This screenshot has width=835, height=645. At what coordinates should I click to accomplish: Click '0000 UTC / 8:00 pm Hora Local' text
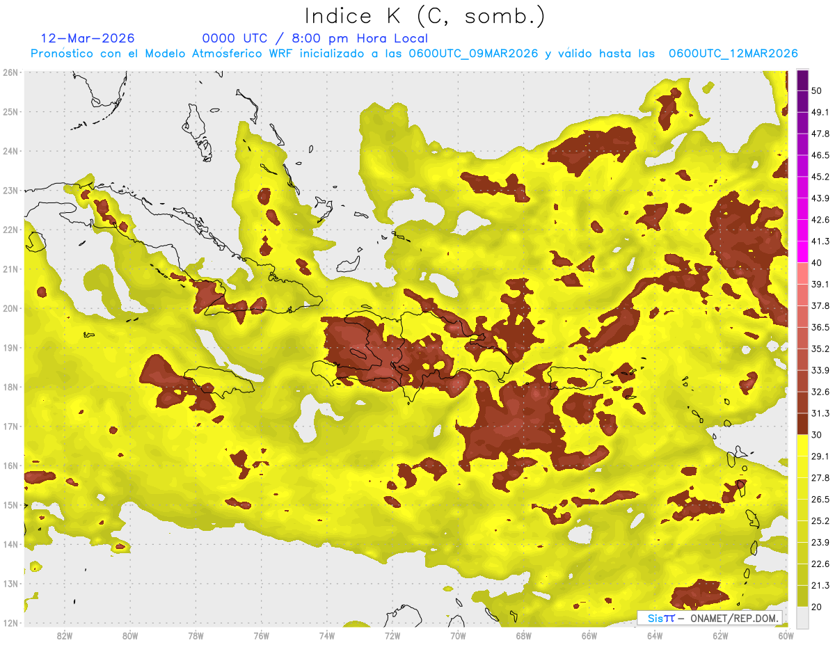[x=315, y=38]
